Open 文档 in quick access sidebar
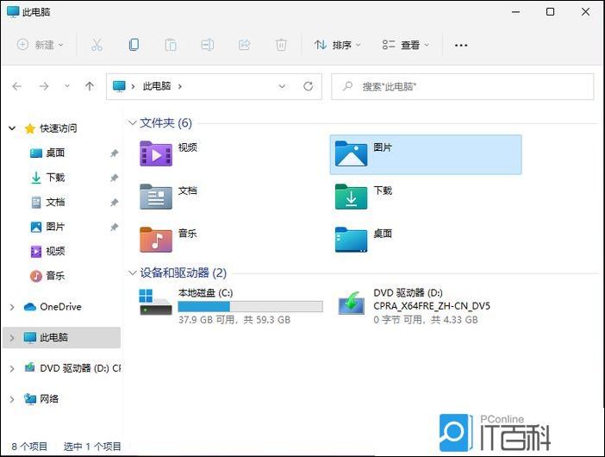Image resolution: width=605 pixels, height=457 pixels. (x=55, y=202)
